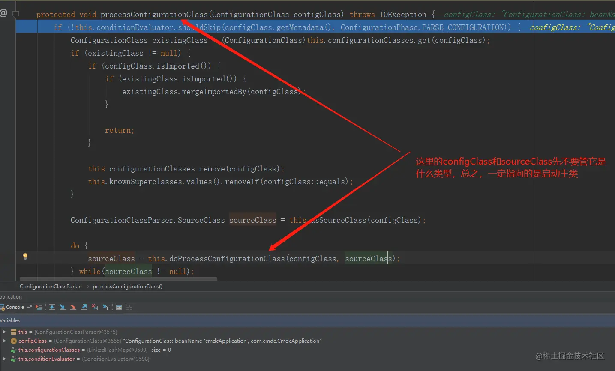Click the Step Over debug icon
Screen dimensions: 615x371
(x=52, y=307)
